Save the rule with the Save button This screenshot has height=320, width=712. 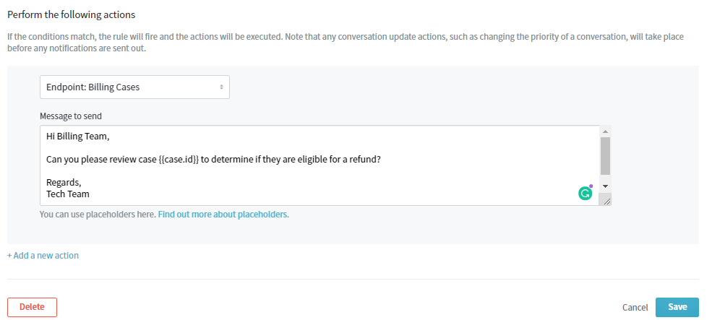click(677, 307)
